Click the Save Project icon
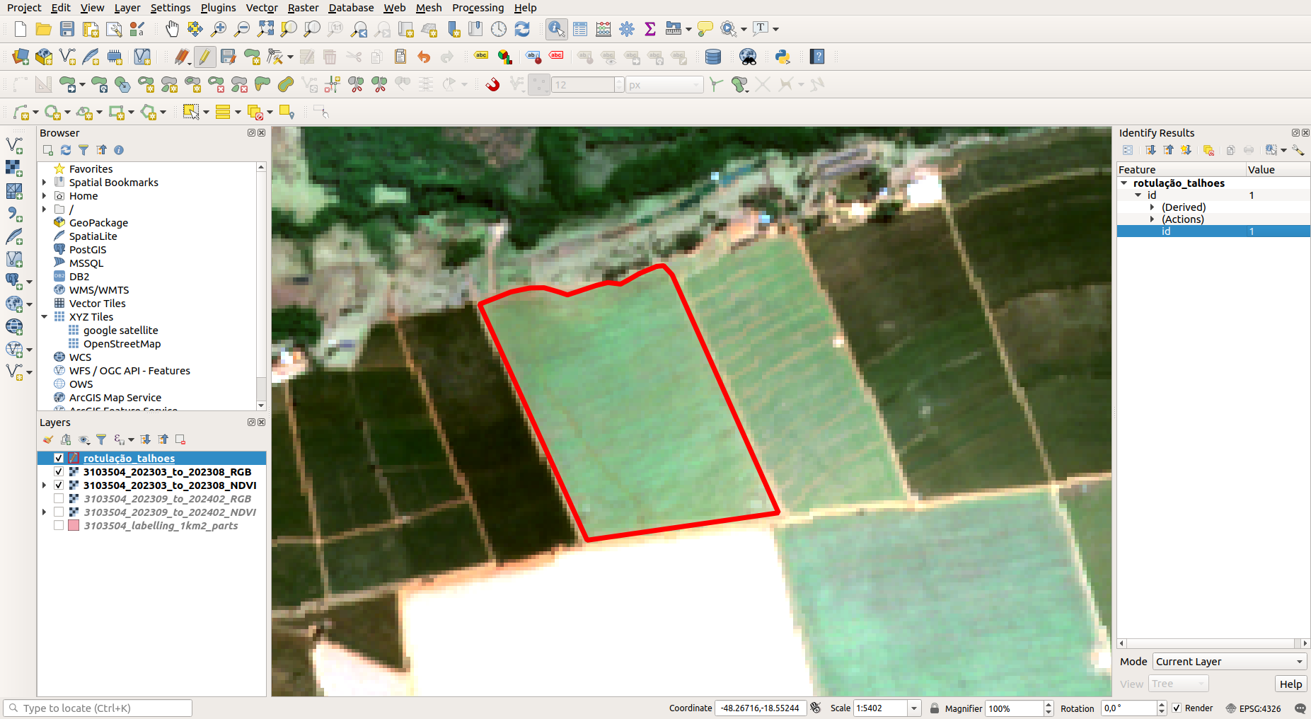The width and height of the screenshot is (1311, 719). coord(67,29)
